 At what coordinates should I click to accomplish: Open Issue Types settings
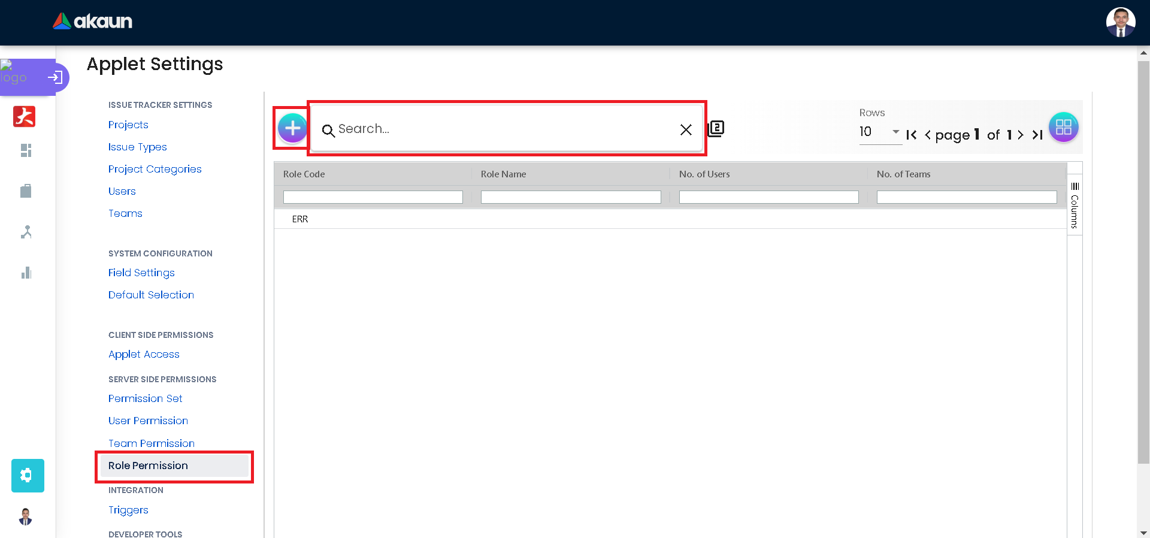(x=138, y=147)
